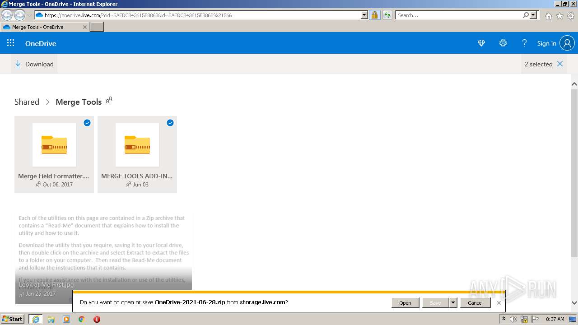Click the Show desktop button
This screenshot has height=325, width=578.
[573, 319]
